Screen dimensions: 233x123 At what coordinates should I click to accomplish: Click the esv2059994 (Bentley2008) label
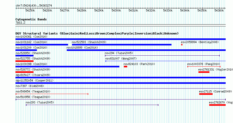200,42
